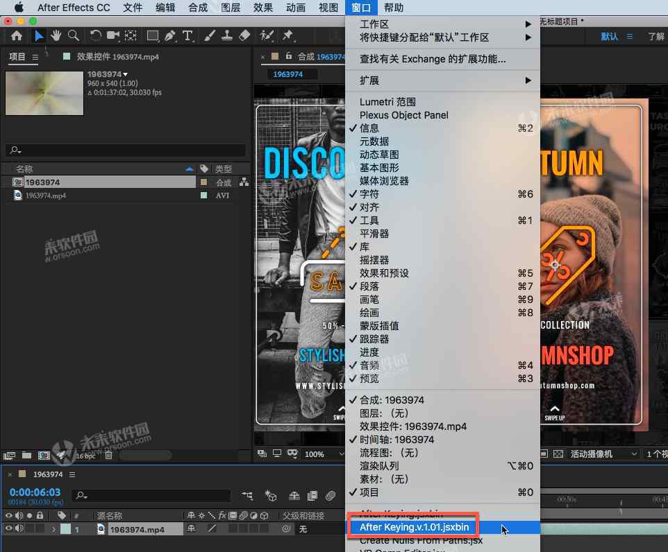Click the current time 0:00:06:03 display
The height and width of the screenshot is (552, 668).
pos(35,492)
